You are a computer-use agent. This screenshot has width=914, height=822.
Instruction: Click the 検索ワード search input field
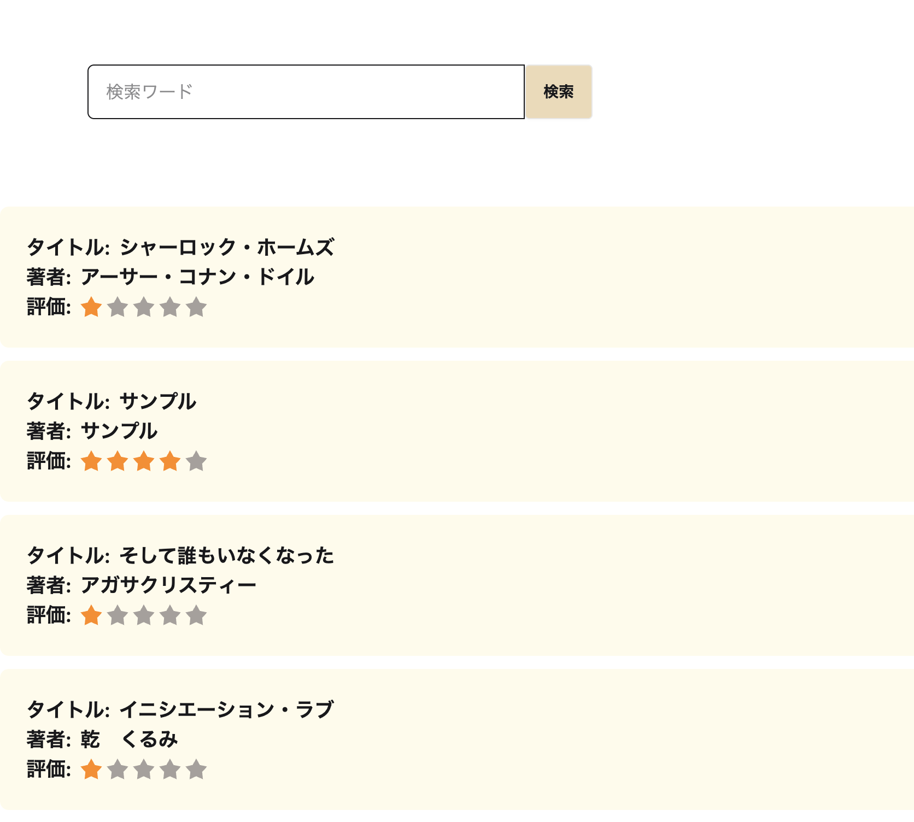(x=306, y=91)
